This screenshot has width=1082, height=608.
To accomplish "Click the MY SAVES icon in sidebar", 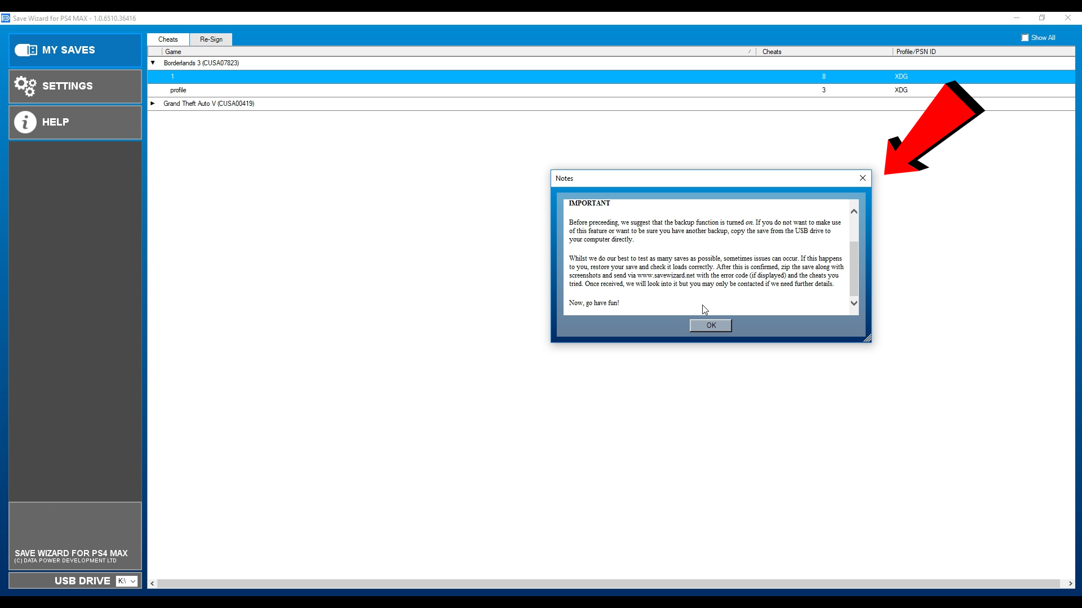I will [25, 50].
